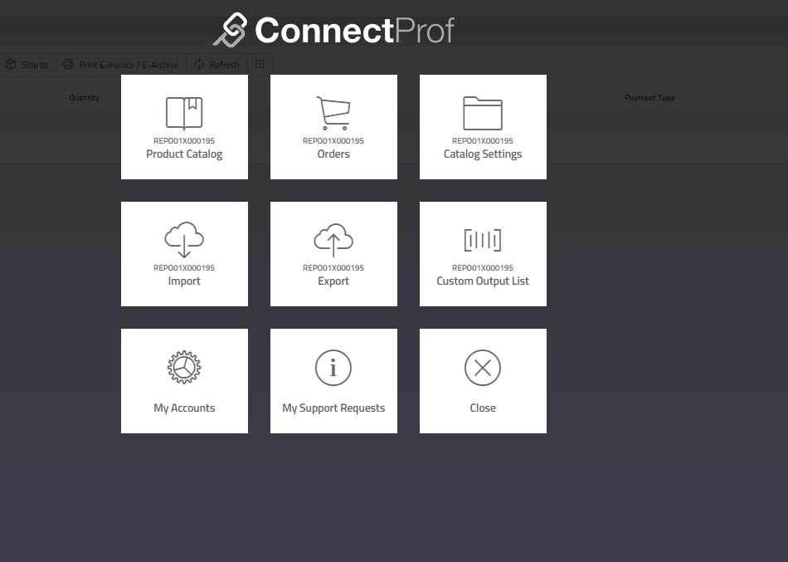The image size is (788, 562).
Task: Open the Product Catalog book icon
Action: click(184, 114)
